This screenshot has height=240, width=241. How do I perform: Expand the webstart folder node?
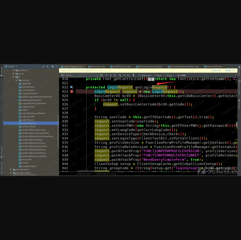(x=16, y=80)
